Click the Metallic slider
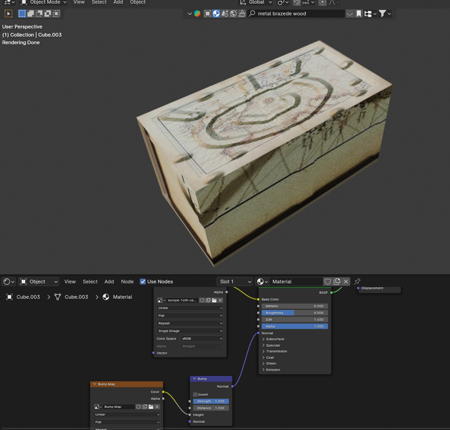This screenshot has height=430, width=450. [x=295, y=306]
